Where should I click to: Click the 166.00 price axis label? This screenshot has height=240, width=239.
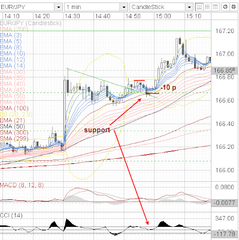225,170
